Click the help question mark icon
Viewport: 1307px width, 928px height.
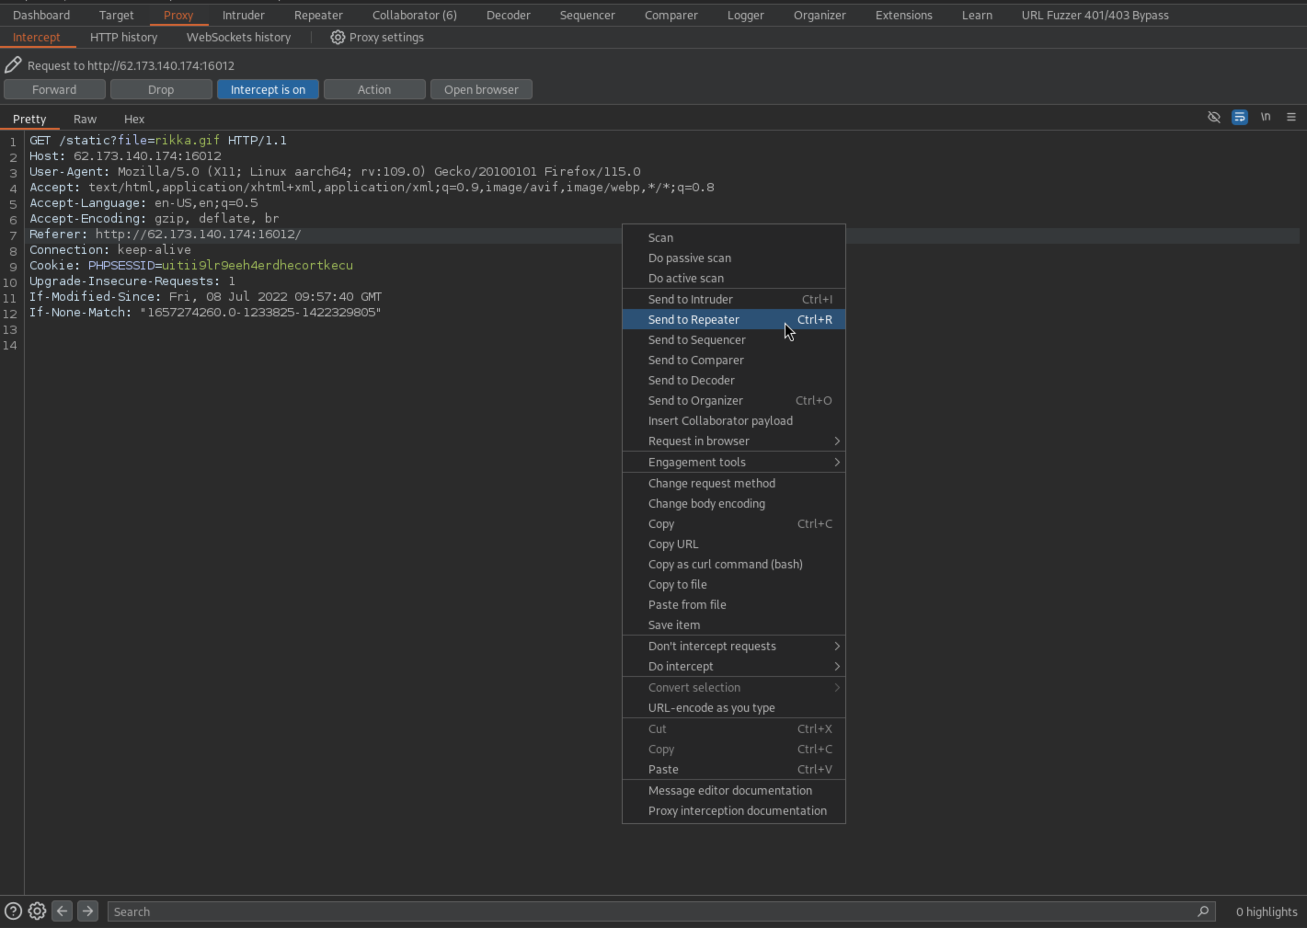12,911
